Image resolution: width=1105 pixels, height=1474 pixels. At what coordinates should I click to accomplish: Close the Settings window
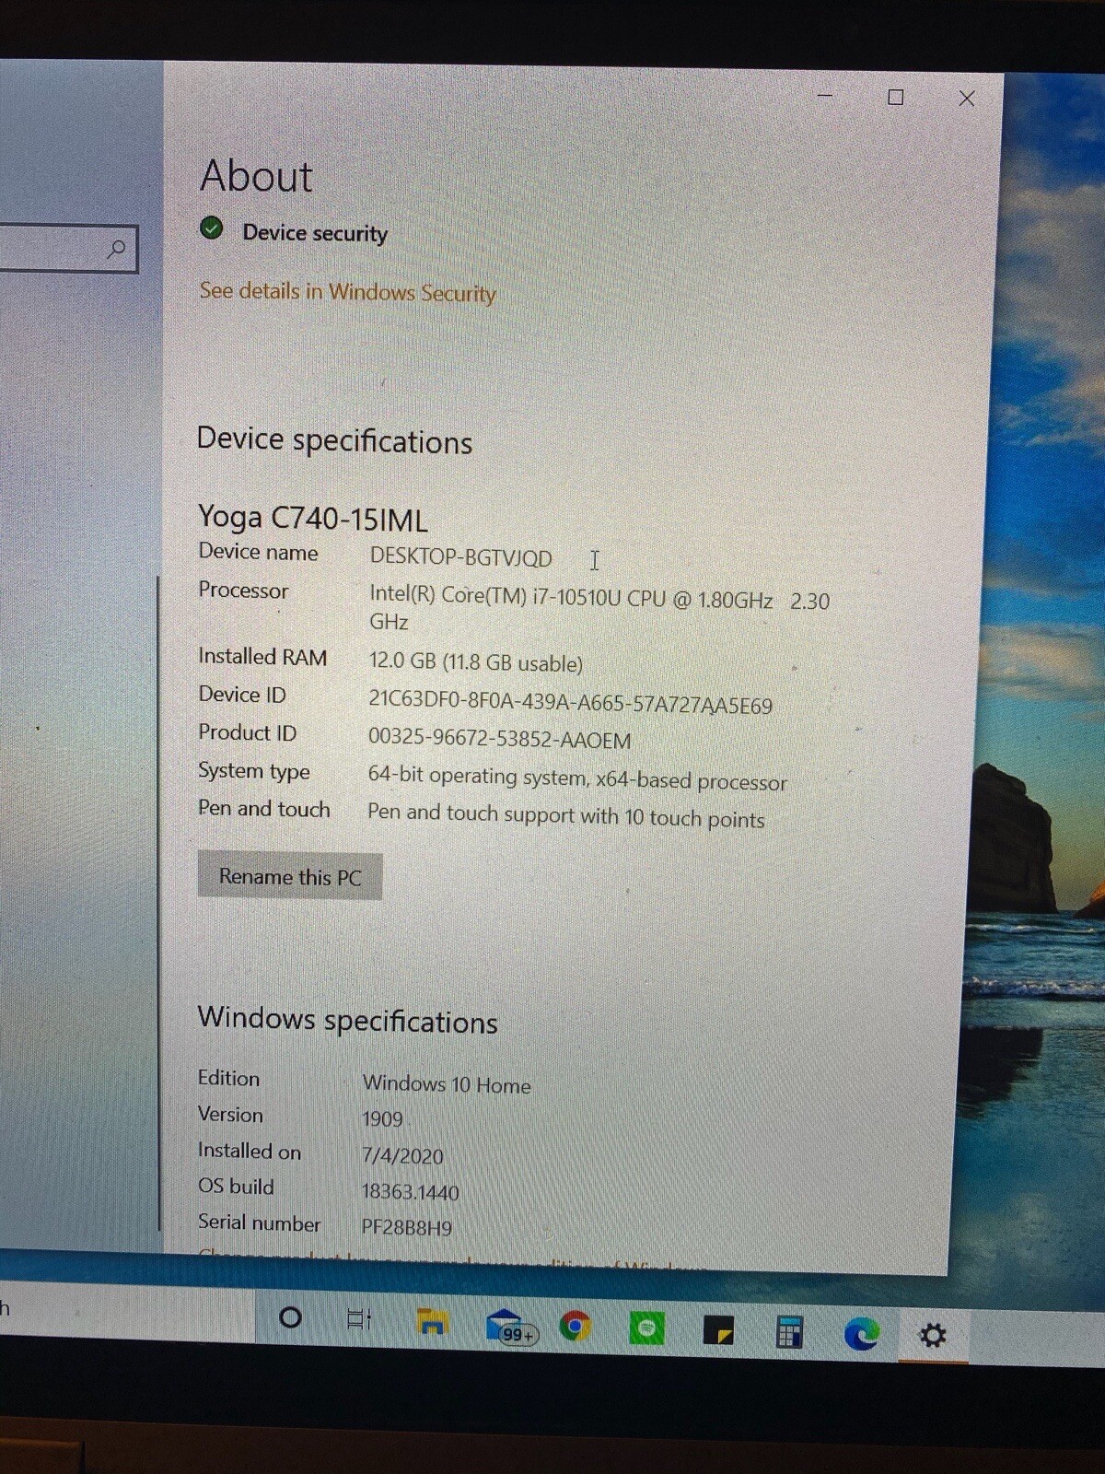pyautogui.click(x=966, y=99)
